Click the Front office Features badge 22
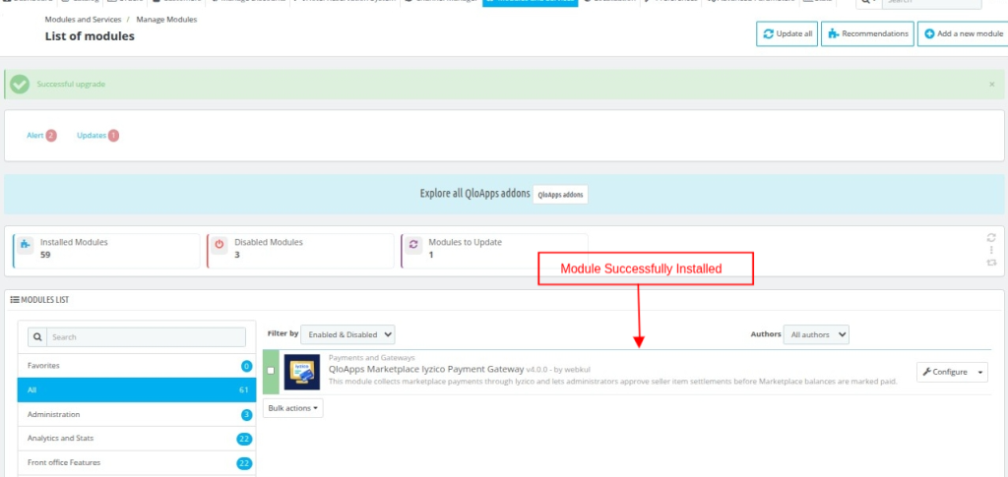The width and height of the screenshot is (1008, 477). pos(244,463)
